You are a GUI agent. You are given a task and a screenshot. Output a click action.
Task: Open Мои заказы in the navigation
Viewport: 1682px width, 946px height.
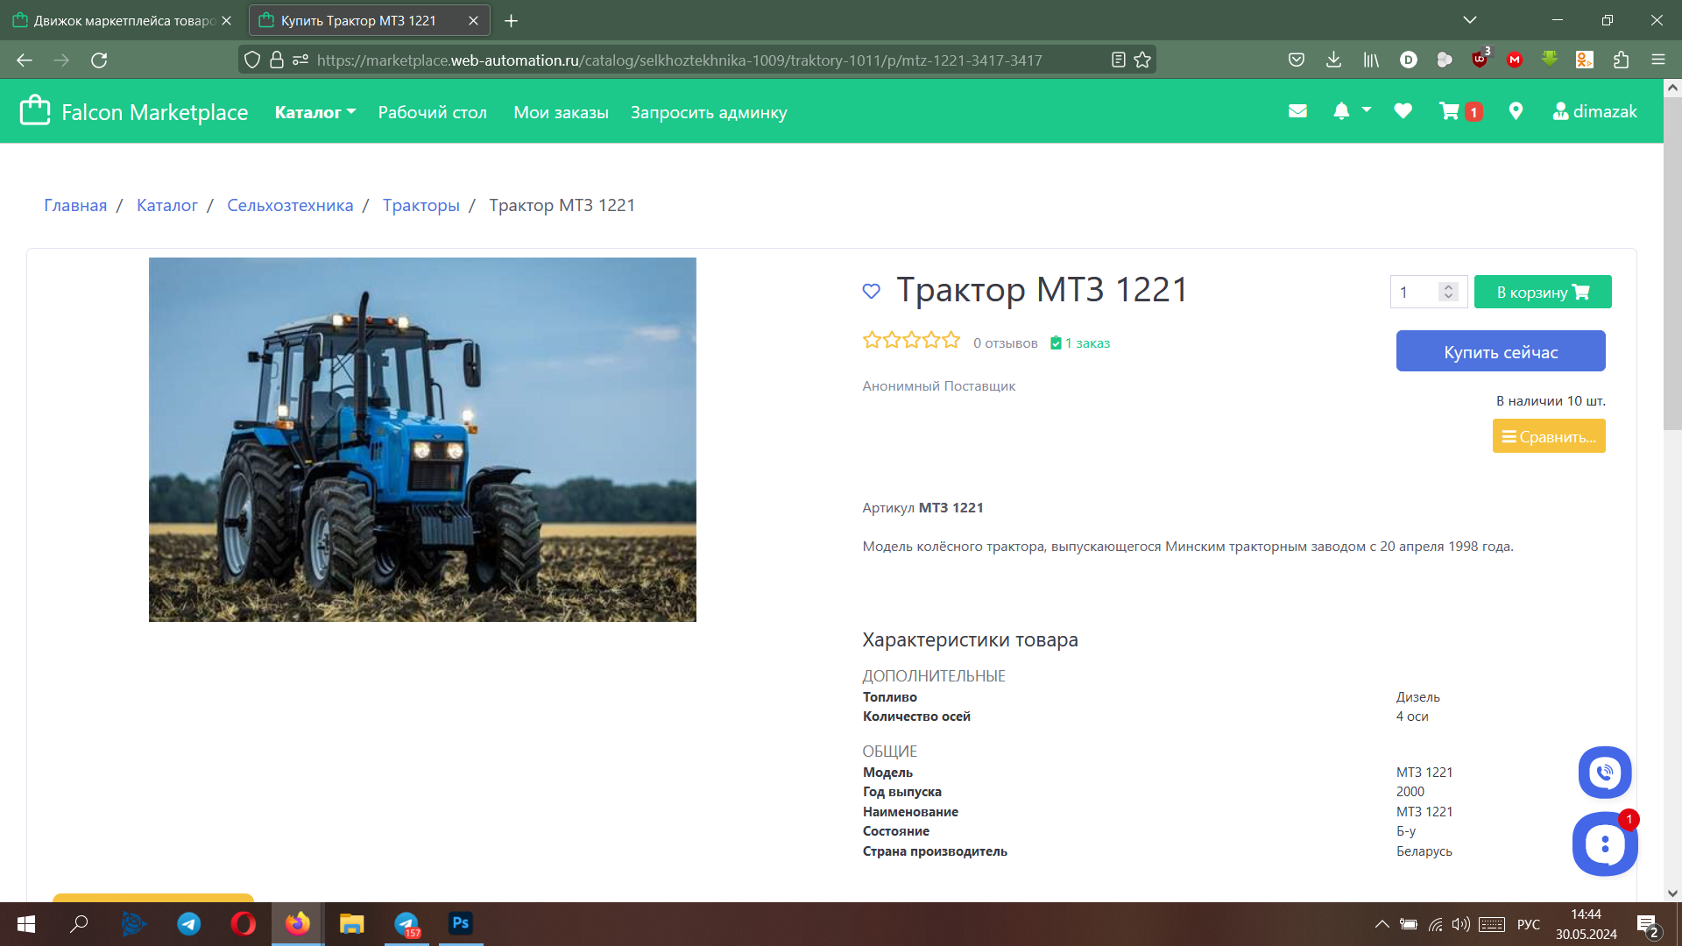tap(561, 111)
